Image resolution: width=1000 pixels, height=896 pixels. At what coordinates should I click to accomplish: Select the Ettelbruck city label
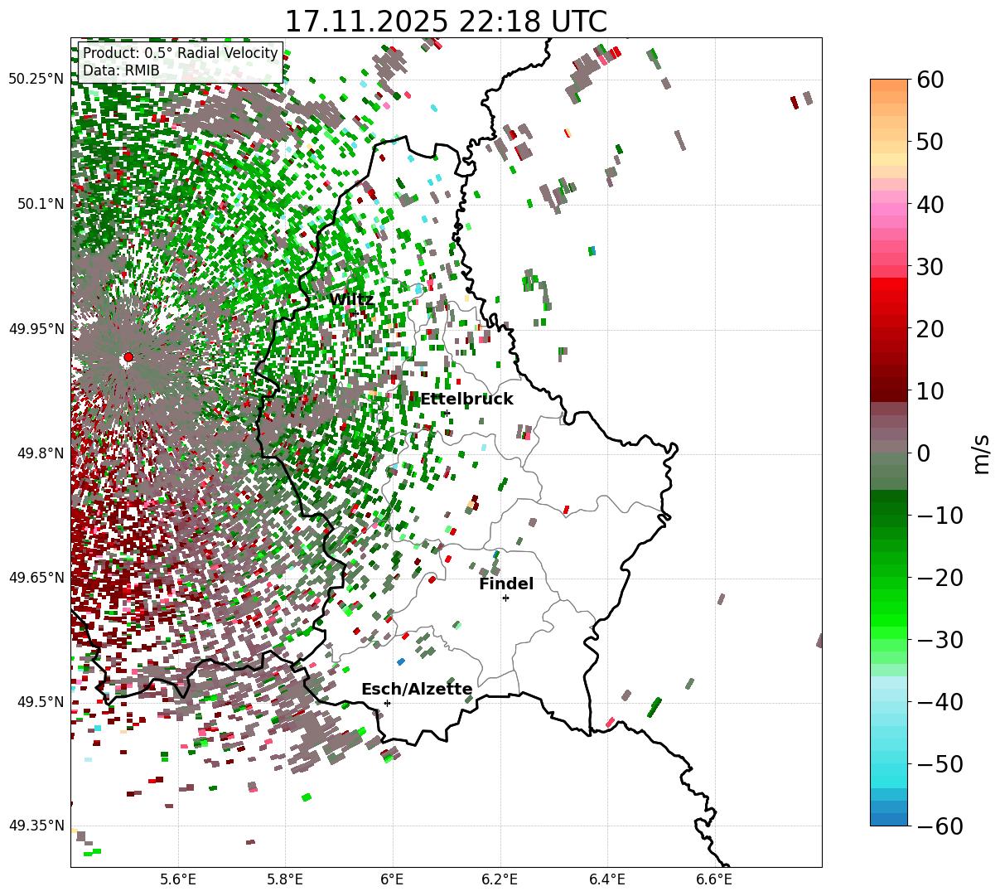click(x=466, y=400)
